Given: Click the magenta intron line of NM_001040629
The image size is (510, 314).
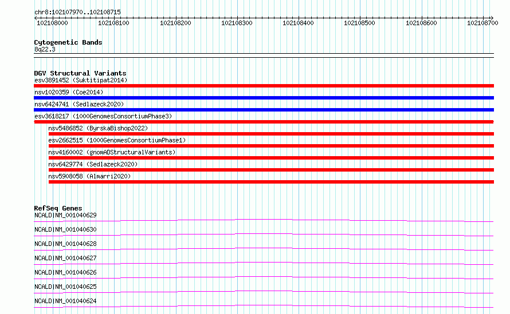Looking at the screenshot, I should tap(264, 220).
